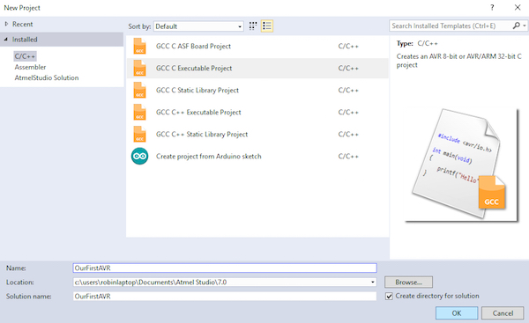Click the GCC C++ Static Library Project icon

(x=139, y=135)
